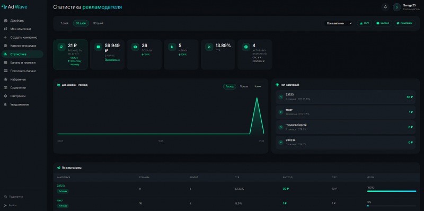Click the play icon on the active campaigns card

(246, 47)
